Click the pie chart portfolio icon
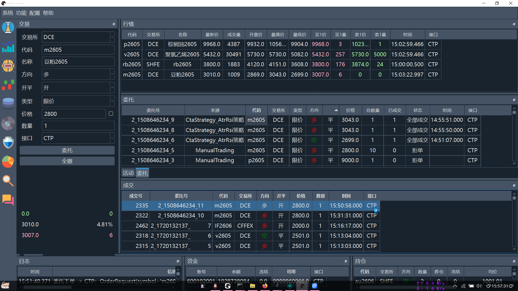 click(8, 162)
